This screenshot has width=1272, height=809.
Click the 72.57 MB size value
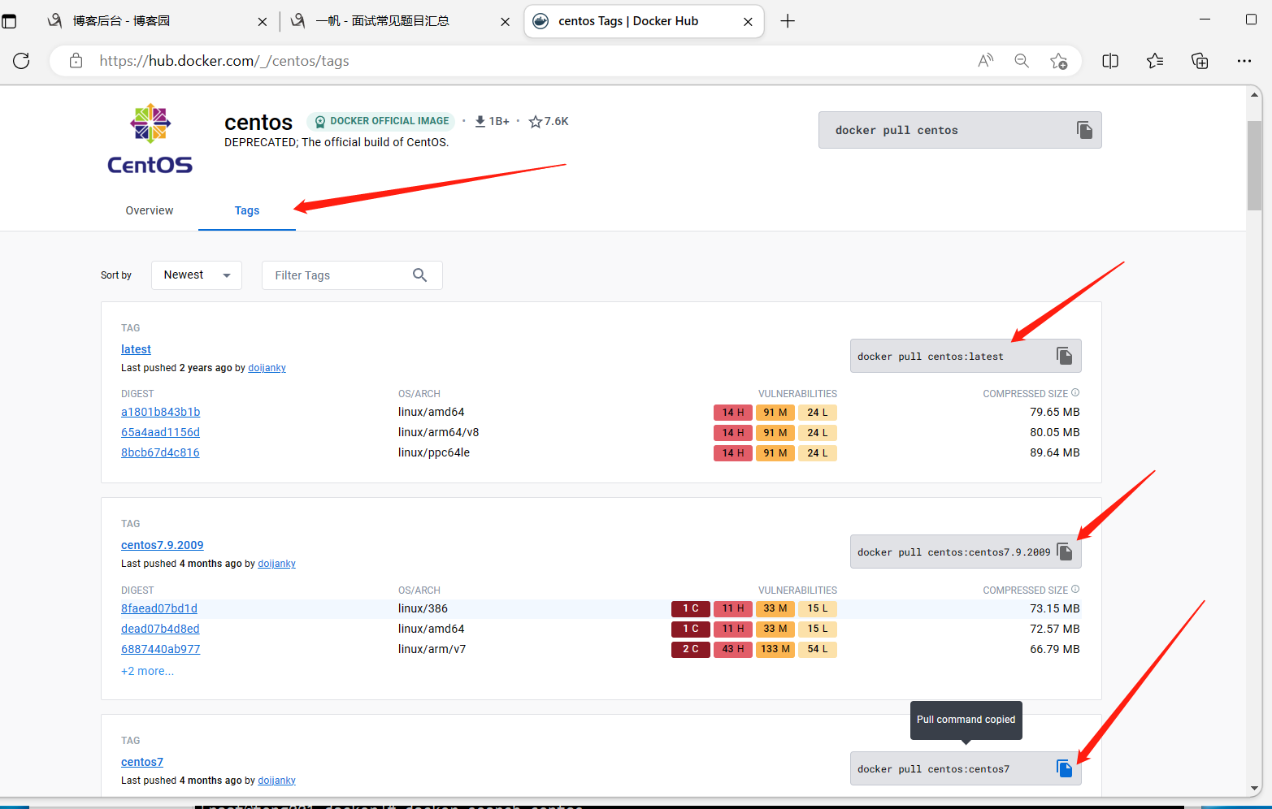1055,629
